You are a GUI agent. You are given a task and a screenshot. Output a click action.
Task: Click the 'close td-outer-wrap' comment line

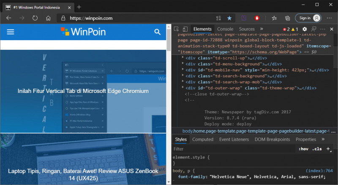coord(217,94)
